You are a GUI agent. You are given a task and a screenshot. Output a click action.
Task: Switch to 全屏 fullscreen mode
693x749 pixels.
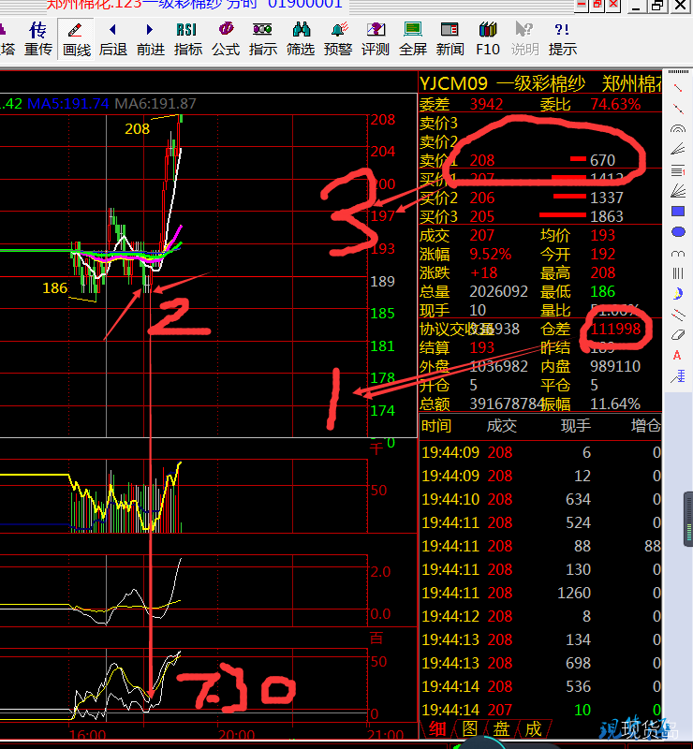(x=413, y=38)
